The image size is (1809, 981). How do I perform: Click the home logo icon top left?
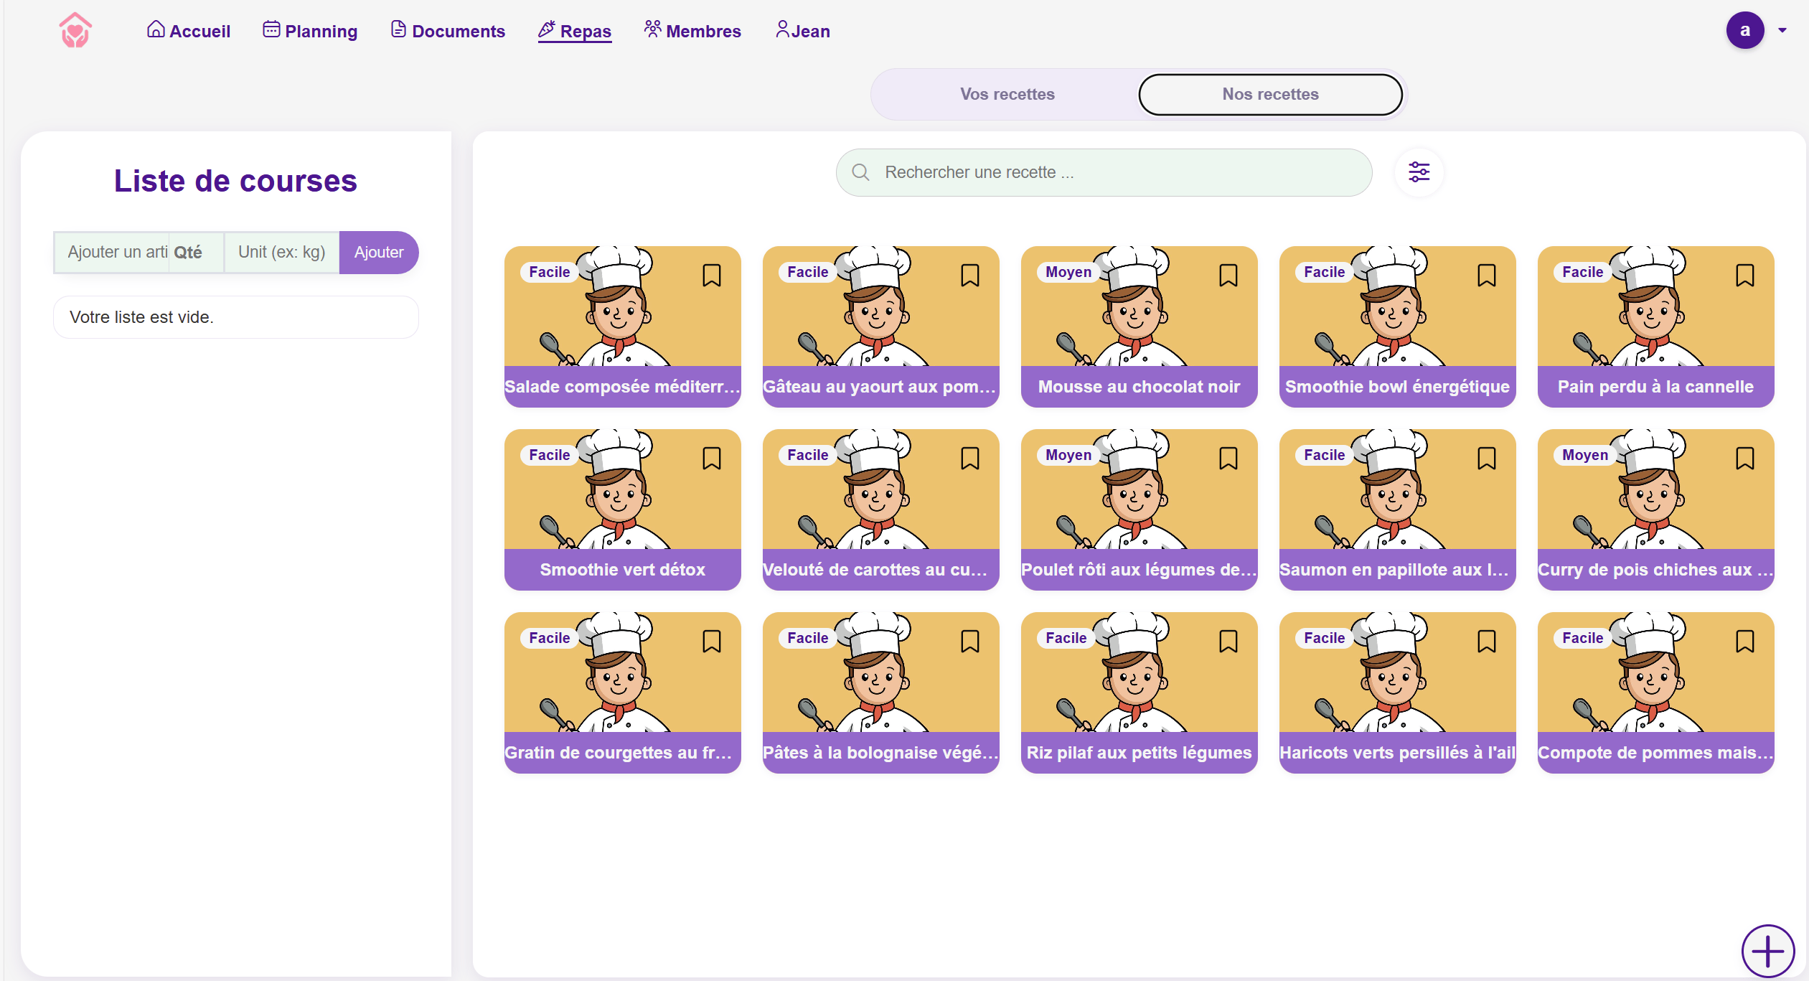[75, 30]
